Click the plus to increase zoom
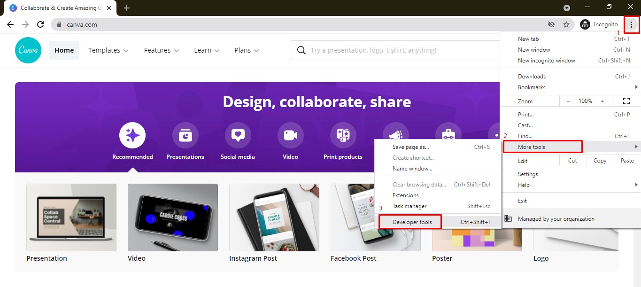The image size is (641, 287). pyautogui.click(x=602, y=101)
